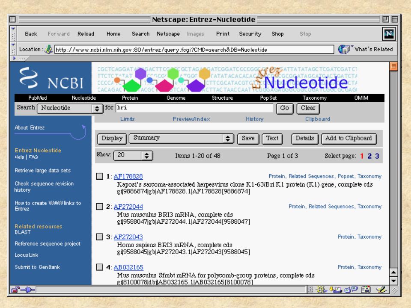This screenshot has width=411, height=308.
Task: Collapse the location toolbar triangle
Action: click(x=13, y=44)
